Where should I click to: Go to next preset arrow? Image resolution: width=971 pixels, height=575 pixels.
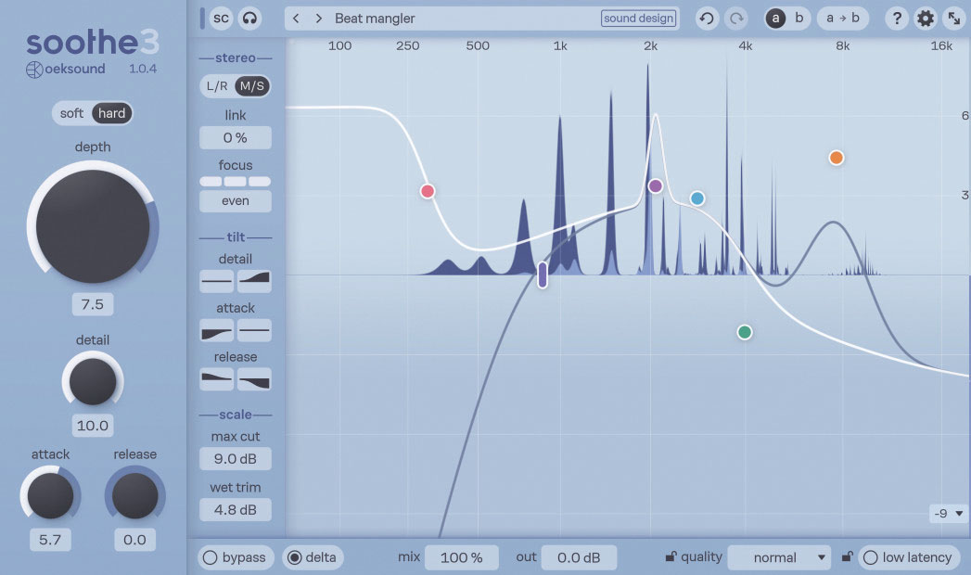pyautogui.click(x=318, y=19)
